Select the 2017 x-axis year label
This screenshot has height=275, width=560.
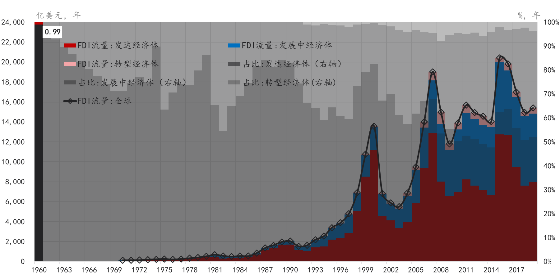point(516,270)
